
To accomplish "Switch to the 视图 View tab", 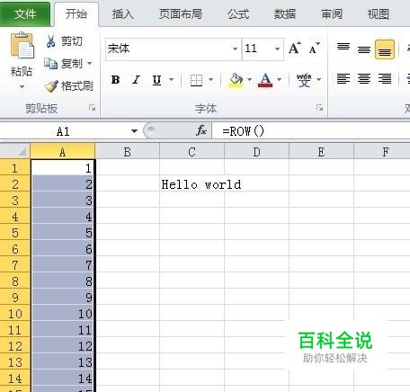I will coord(379,14).
